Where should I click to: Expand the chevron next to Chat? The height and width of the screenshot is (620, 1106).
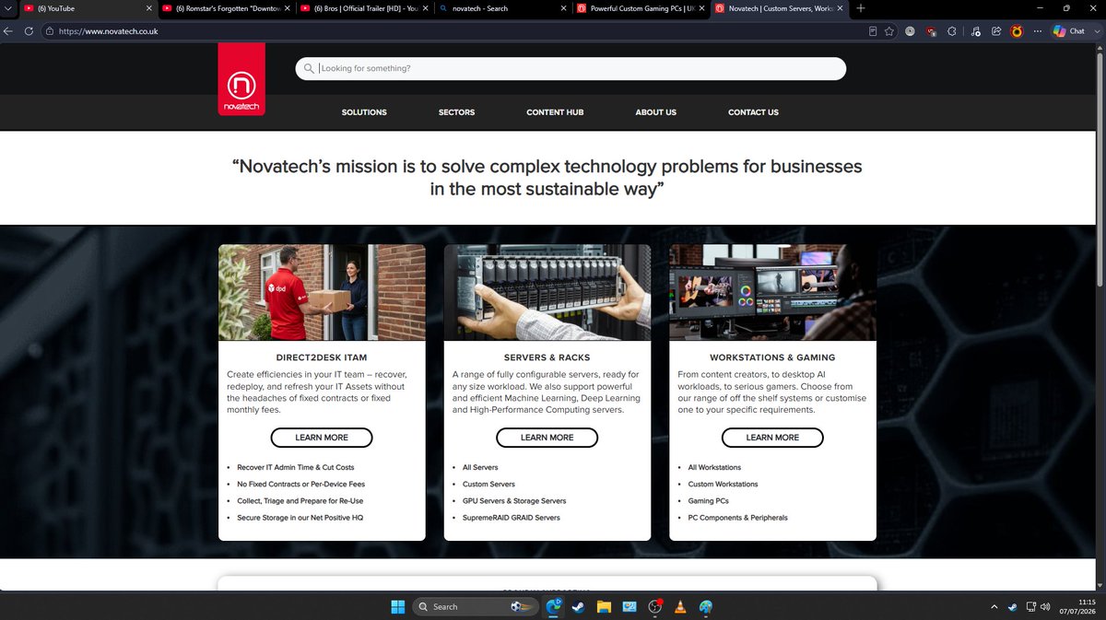click(1097, 30)
